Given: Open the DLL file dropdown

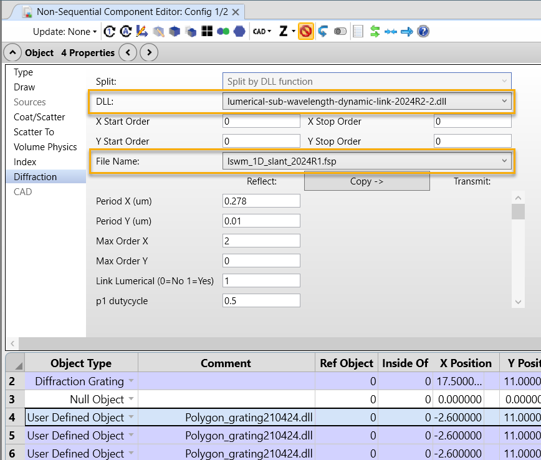Looking at the screenshot, I should tap(366, 102).
